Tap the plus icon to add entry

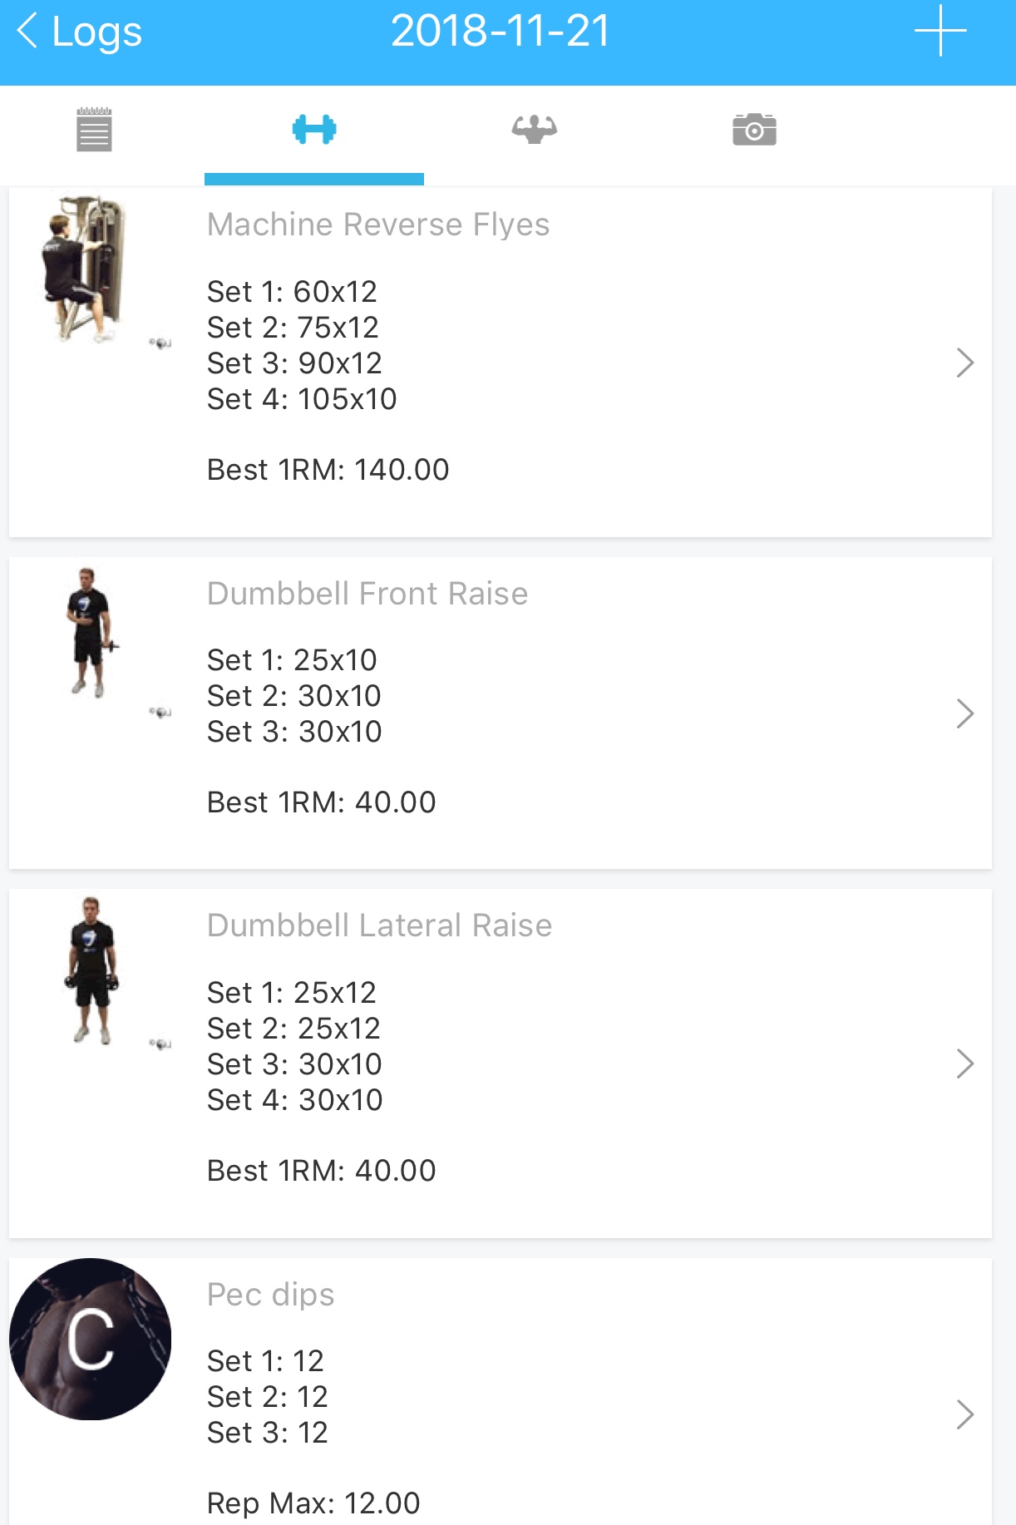click(x=940, y=32)
